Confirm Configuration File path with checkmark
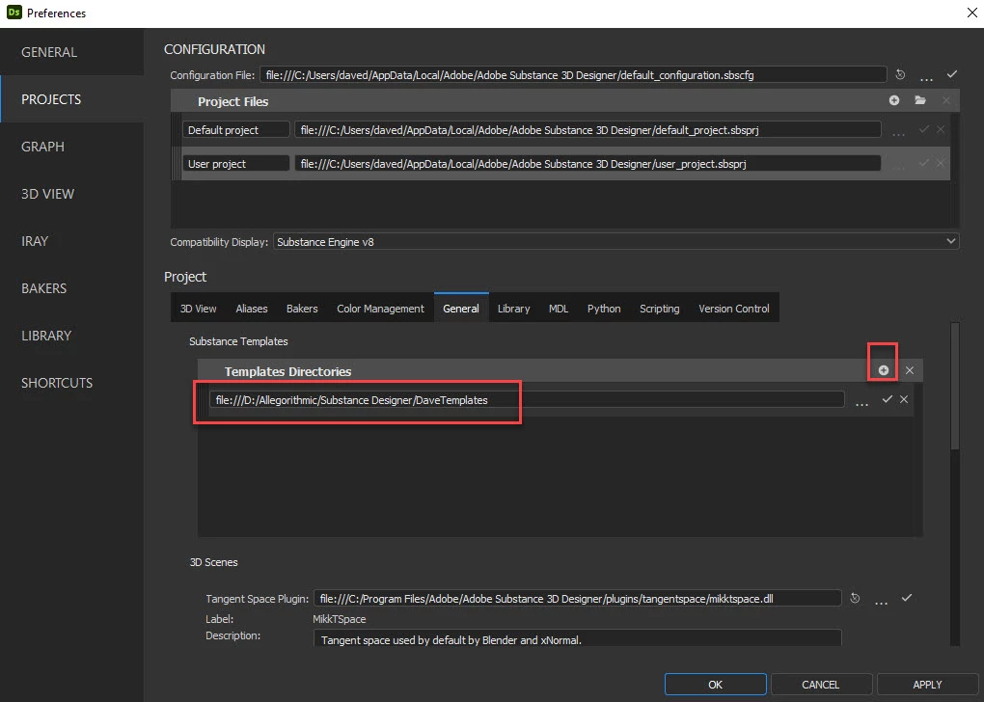The image size is (984, 702). tap(952, 74)
